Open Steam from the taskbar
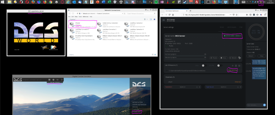This screenshot has height=115, width=275. [185, 2]
